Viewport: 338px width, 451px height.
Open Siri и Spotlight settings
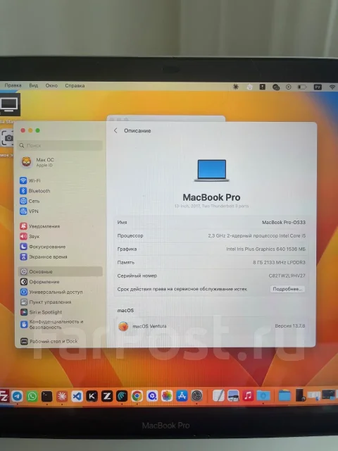click(41, 312)
